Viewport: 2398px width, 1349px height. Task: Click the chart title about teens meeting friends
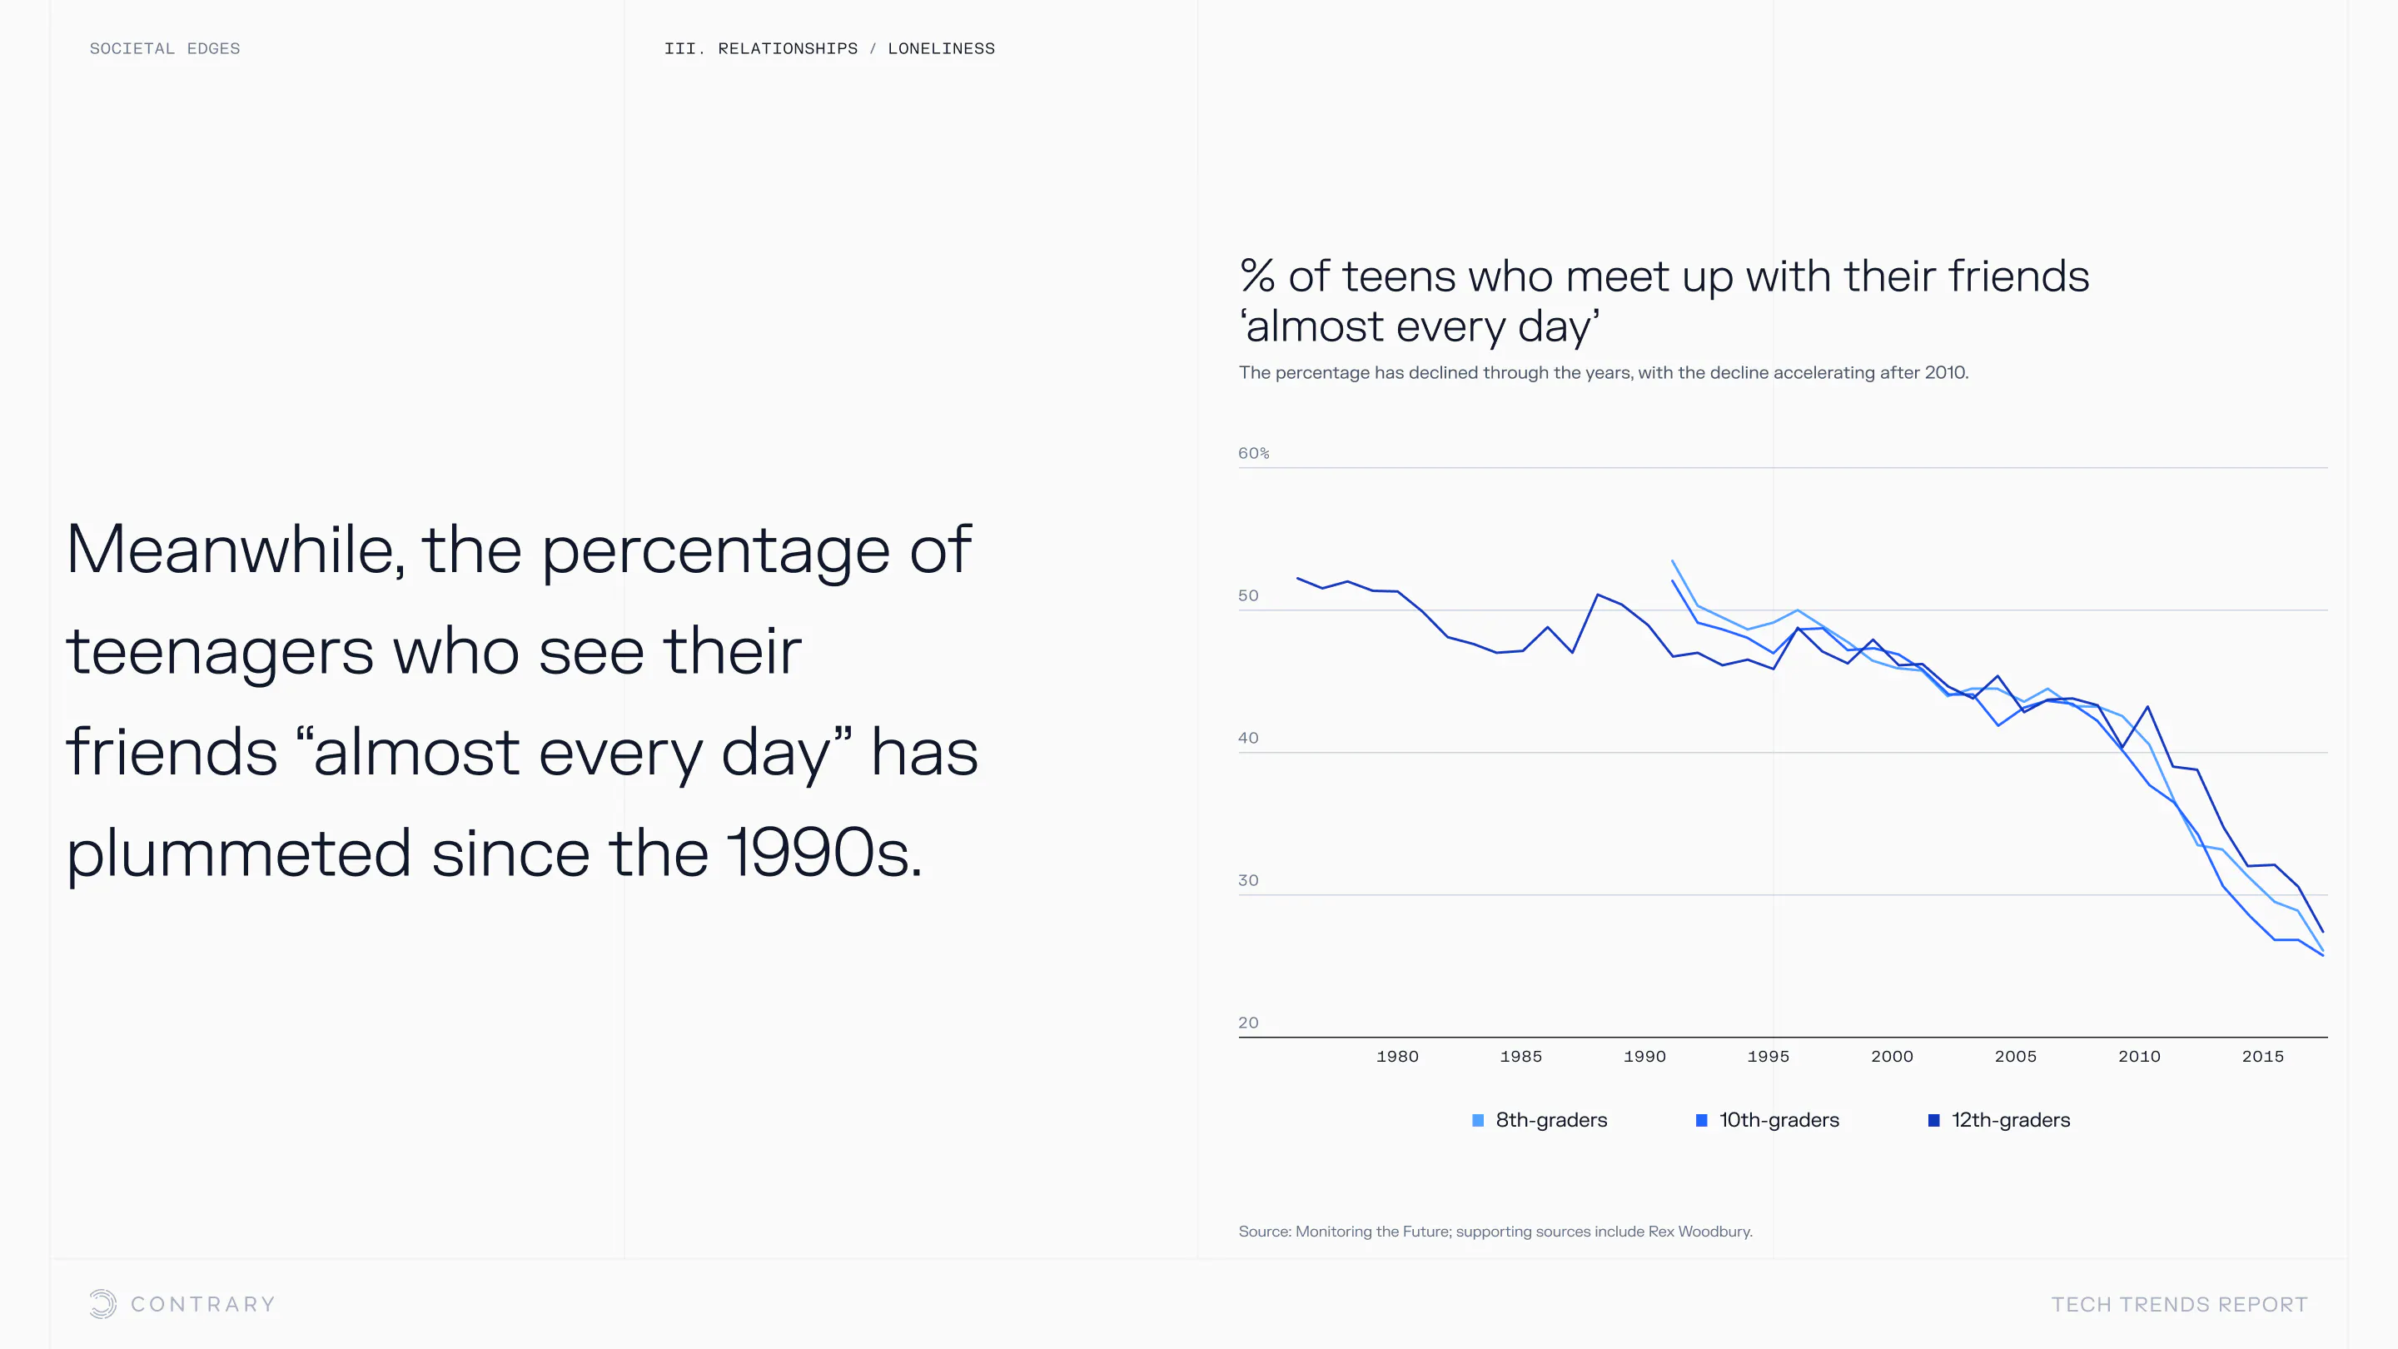tap(1664, 301)
